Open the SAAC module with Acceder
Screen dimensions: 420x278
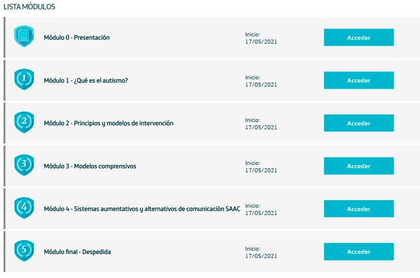pos(359,209)
